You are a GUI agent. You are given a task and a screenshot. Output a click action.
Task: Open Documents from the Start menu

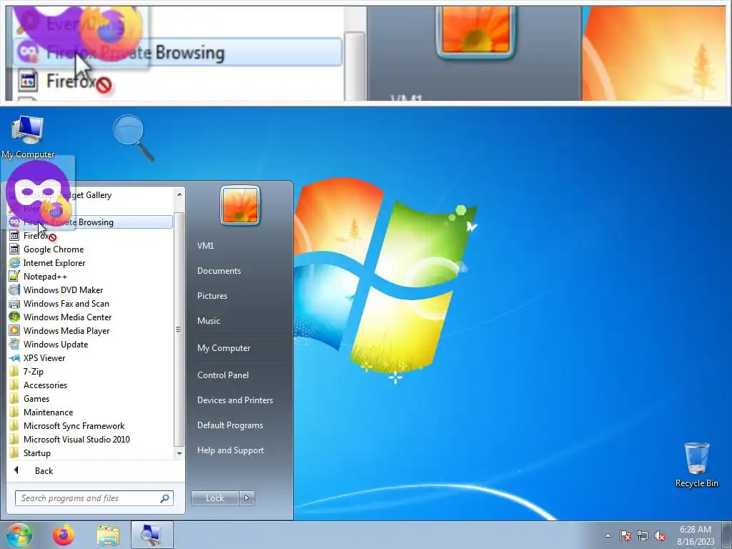point(219,271)
